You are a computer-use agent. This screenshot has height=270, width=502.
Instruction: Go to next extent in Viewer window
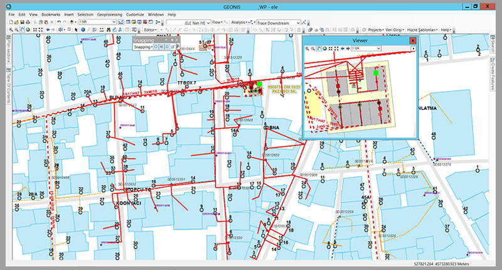[348, 49]
